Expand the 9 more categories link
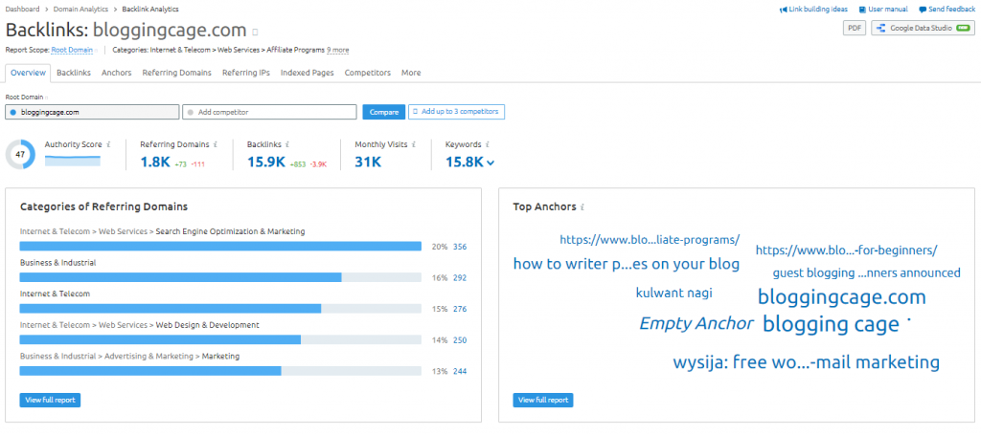The image size is (981, 435). [x=338, y=50]
